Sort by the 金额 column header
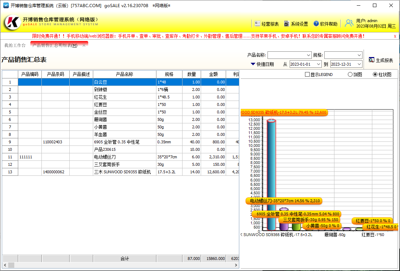Viewport: 400px width, 271px height. point(213,74)
